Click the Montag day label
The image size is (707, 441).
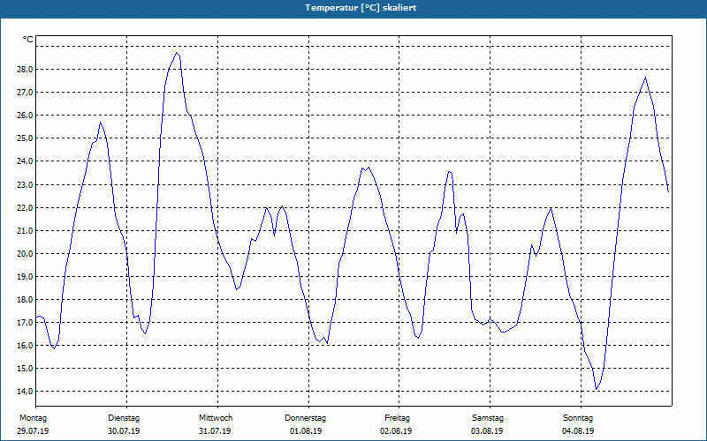point(33,418)
